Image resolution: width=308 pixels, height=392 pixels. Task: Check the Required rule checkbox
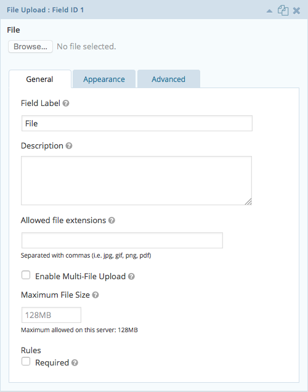tap(26, 361)
